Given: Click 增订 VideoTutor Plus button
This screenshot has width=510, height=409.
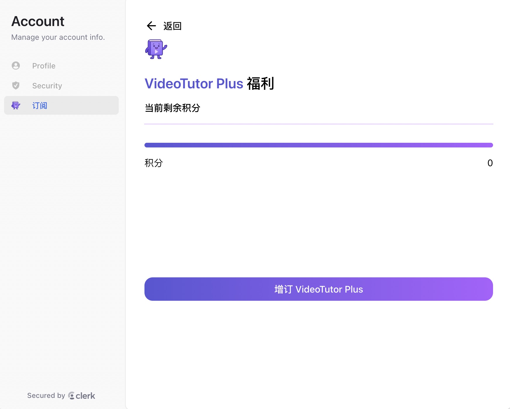Looking at the screenshot, I should pos(319,289).
